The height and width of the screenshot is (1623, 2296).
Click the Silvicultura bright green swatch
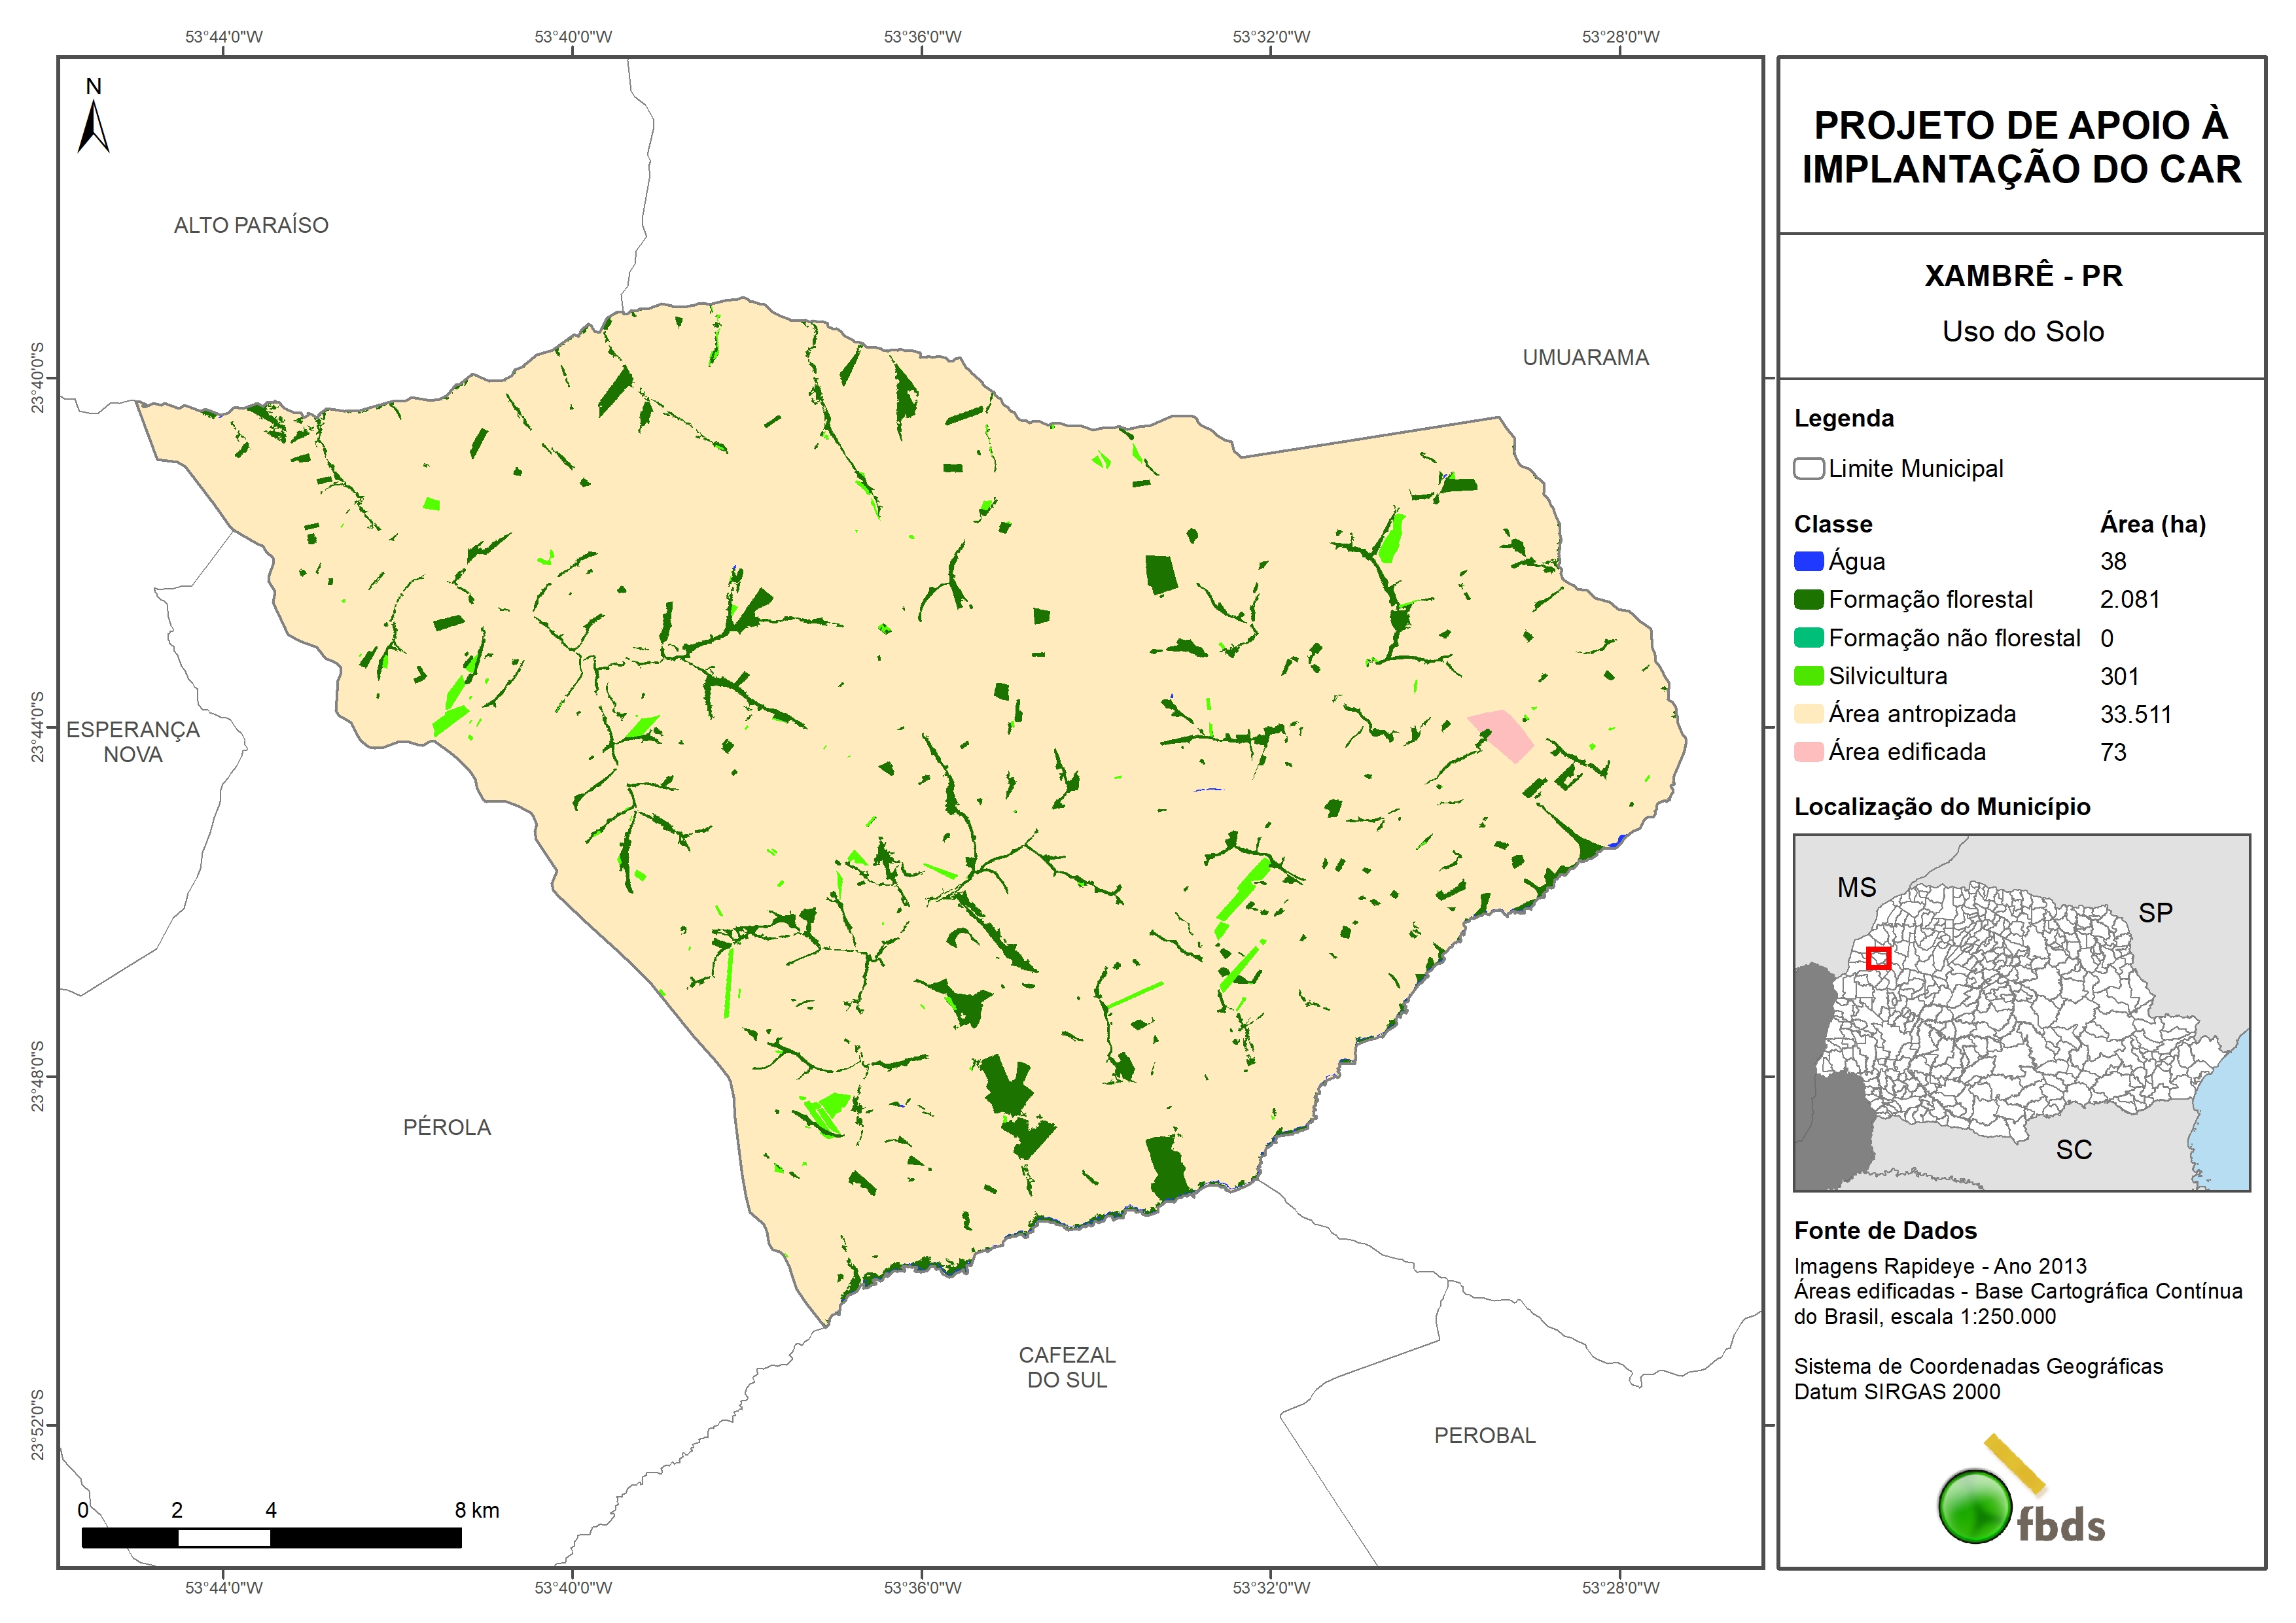pyautogui.click(x=1808, y=676)
